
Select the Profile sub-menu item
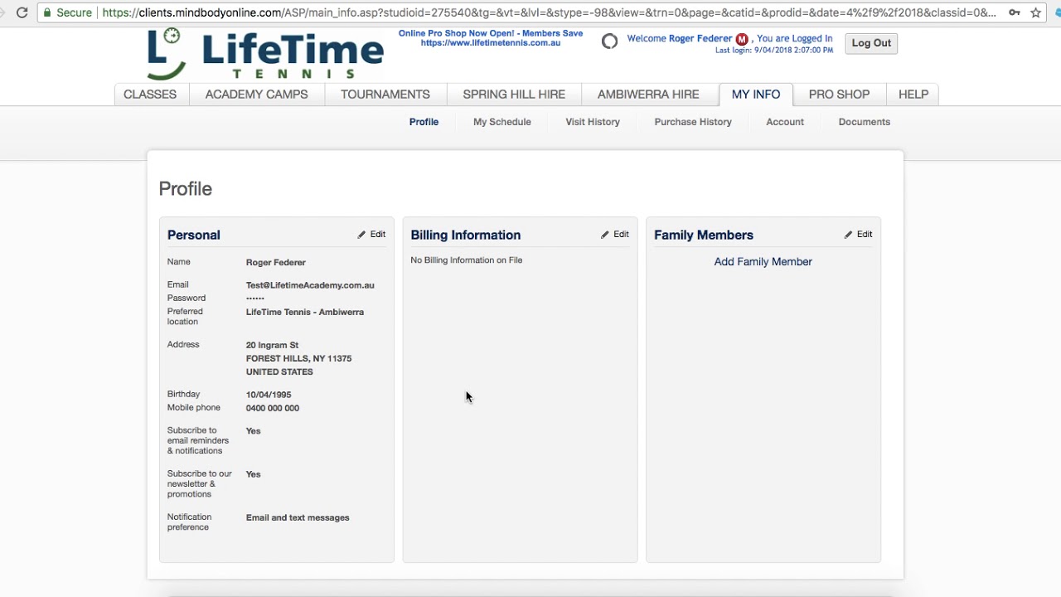pyautogui.click(x=424, y=122)
